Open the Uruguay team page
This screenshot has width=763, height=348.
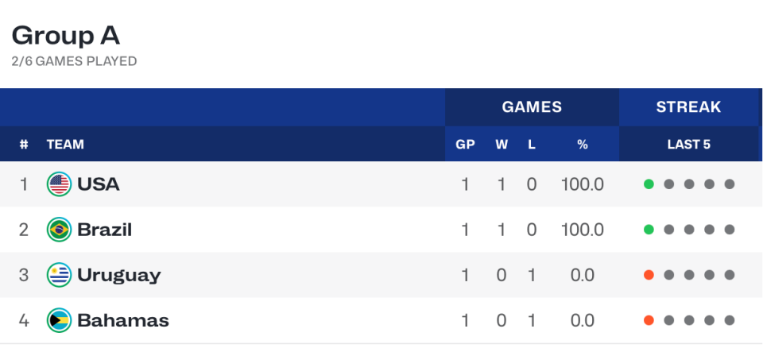118,275
